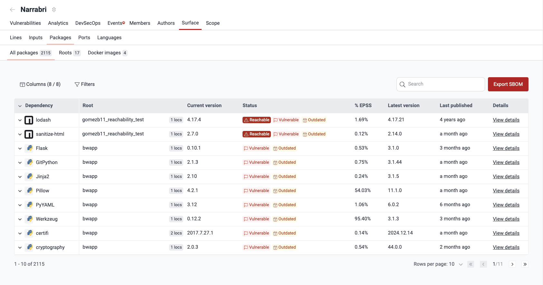This screenshot has height=285, width=543.
Task: Click the Python icon beside Jinja2
Action: pyautogui.click(x=30, y=176)
